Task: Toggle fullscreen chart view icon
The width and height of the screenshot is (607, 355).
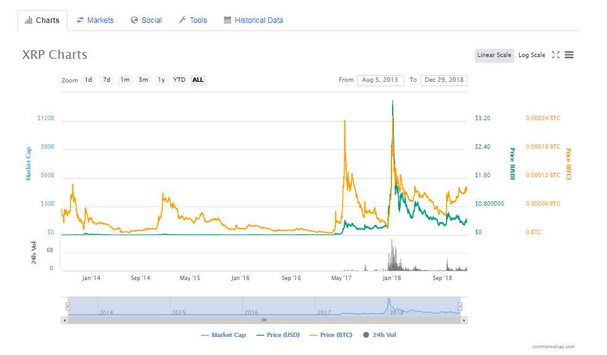Action: coord(556,55)
